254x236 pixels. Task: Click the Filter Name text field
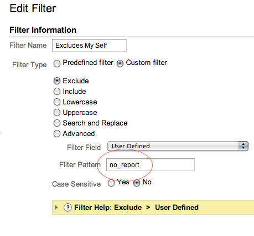click(89, 46)
